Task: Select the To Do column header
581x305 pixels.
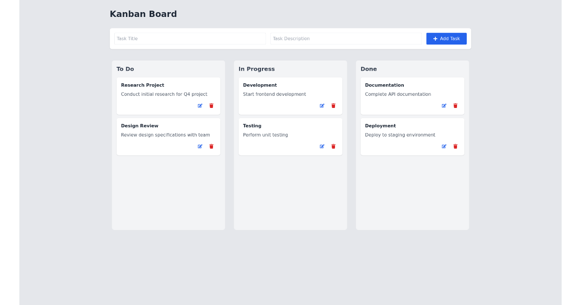Action: tap(125, 69)
